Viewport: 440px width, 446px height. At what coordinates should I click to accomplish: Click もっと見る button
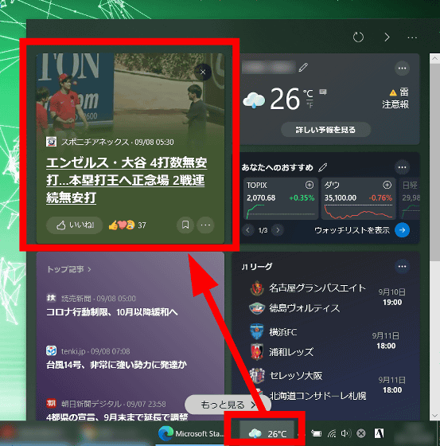point(228,405)
